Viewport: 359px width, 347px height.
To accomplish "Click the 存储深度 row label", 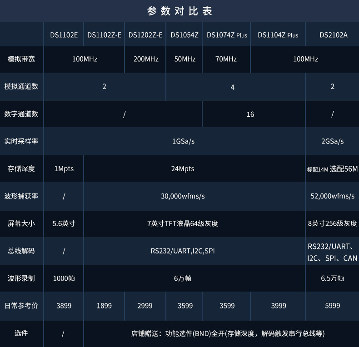I will (21, 169).
